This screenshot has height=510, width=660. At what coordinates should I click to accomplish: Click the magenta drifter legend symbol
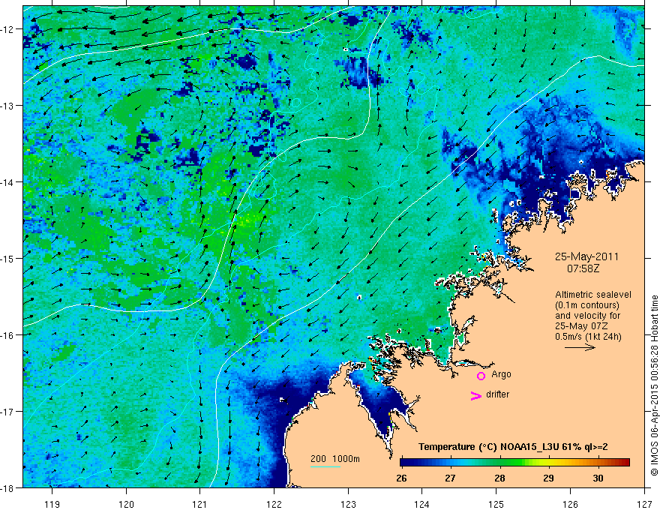tap(475, 395)
